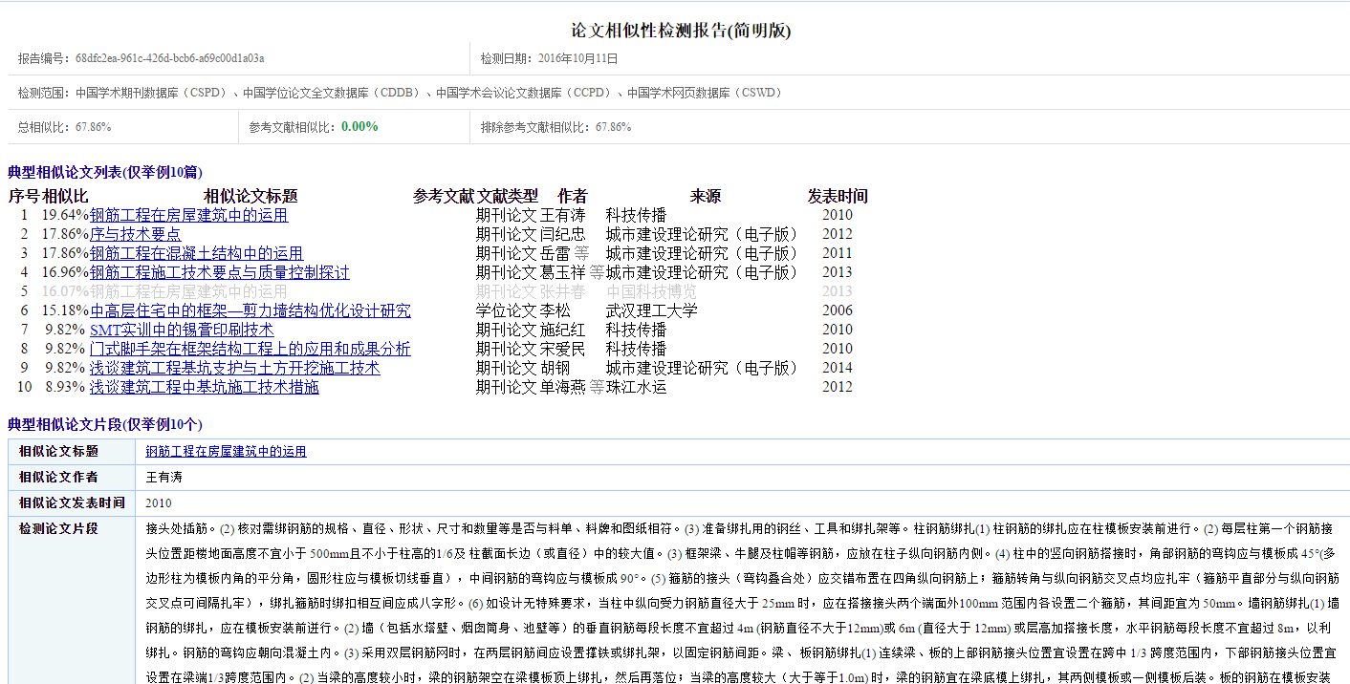Click the detection date 2016年10月11日
1350x684 pixels.
pyautogui.click(x=577, y=58)
